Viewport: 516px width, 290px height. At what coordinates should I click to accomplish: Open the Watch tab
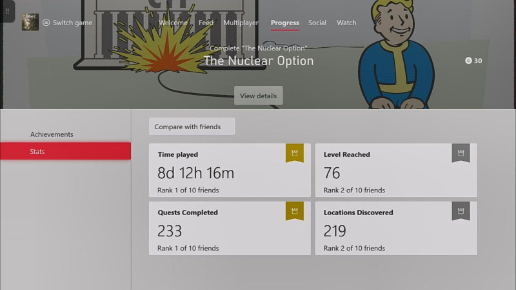[x=346, y=23]
